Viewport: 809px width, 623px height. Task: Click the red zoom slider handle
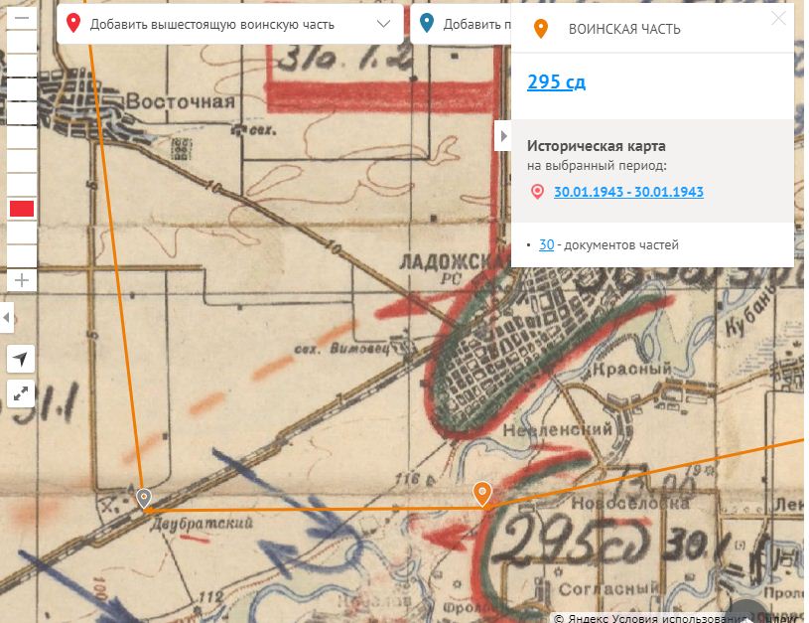click(22, 209)
